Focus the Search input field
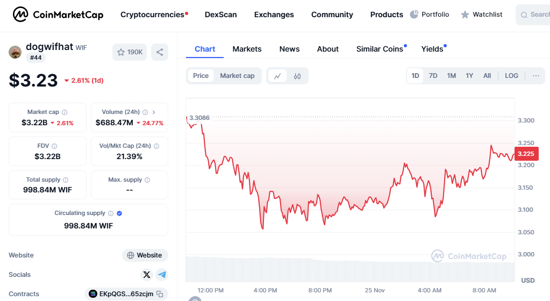Viewport: 550px width, 301px height. tap(533, 15)
